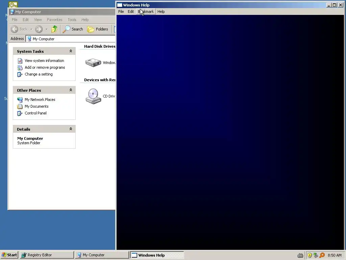Open Help menu in Windows Help
Viewport: 346px width, 260px height.
[x=161, y=12]
